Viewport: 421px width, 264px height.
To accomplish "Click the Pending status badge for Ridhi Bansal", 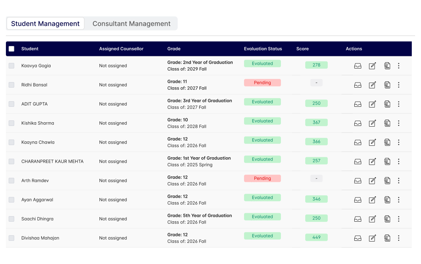I will coord(262,82).
